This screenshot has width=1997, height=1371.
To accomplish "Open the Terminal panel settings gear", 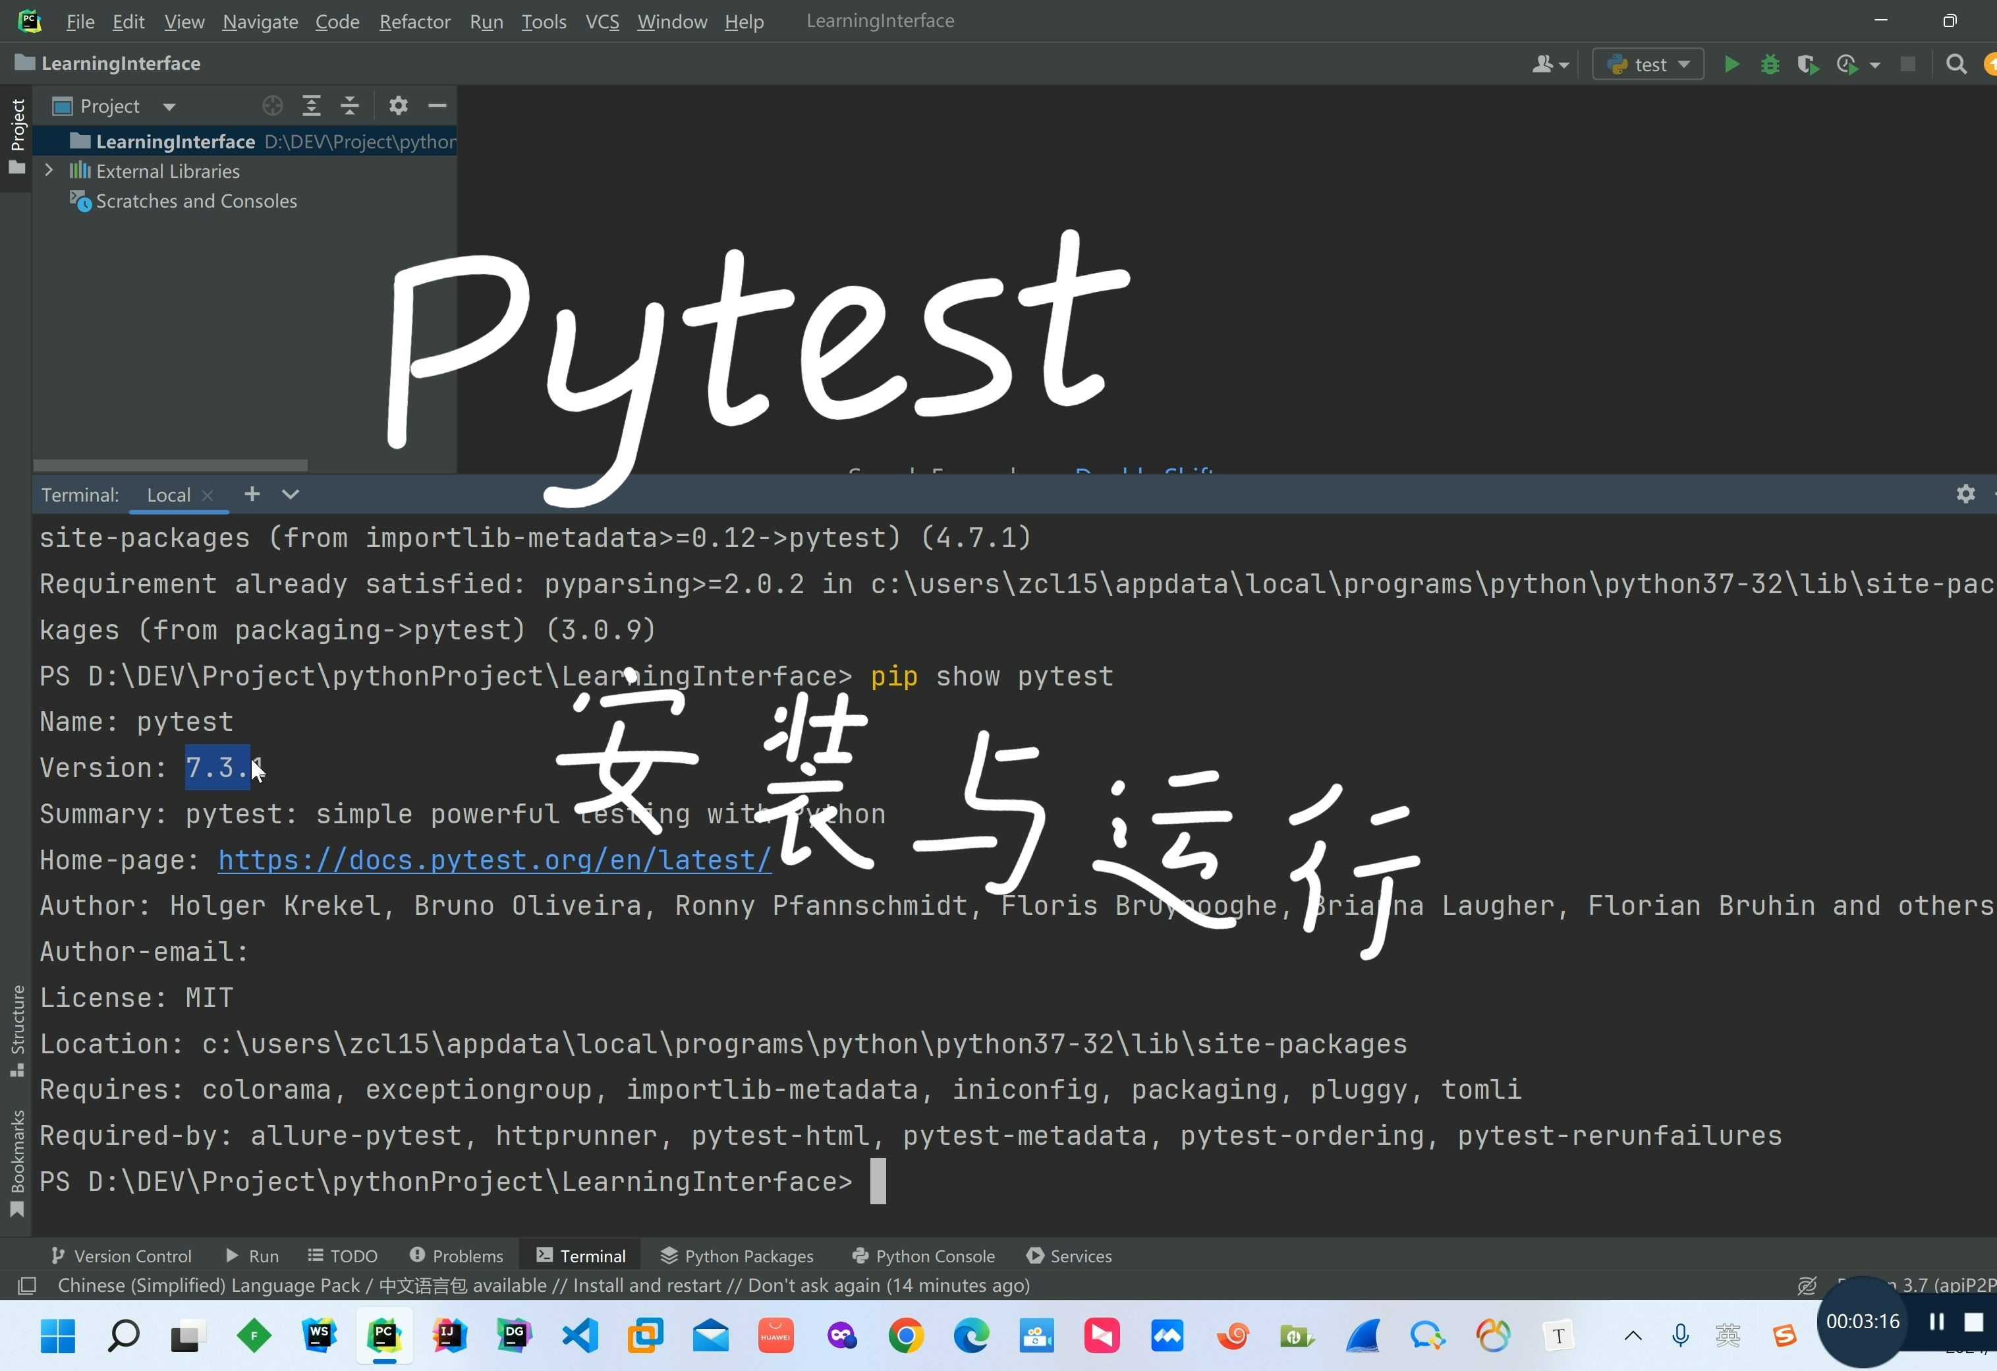I will [x=1965, y=494].
